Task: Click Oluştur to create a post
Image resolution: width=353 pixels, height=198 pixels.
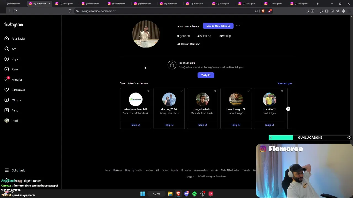Action: (13, 100)
